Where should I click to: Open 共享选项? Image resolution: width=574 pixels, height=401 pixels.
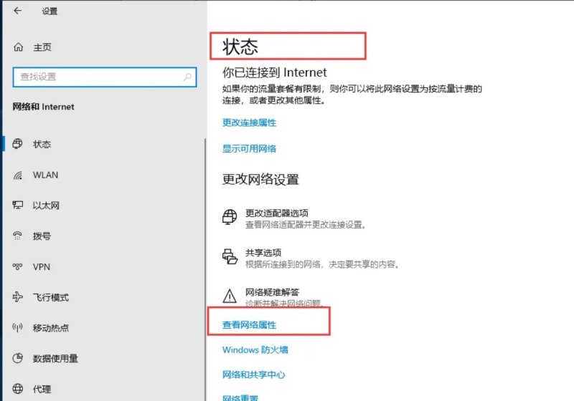point(263,253)
